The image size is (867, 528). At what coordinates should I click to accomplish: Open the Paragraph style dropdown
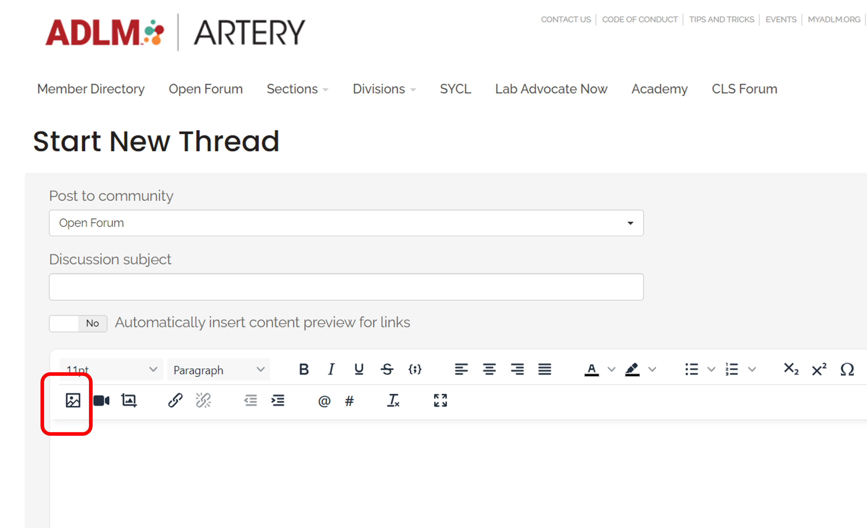218,369
